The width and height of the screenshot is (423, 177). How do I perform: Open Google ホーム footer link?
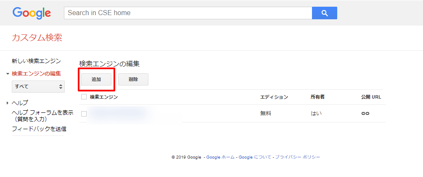click(220, 157)
